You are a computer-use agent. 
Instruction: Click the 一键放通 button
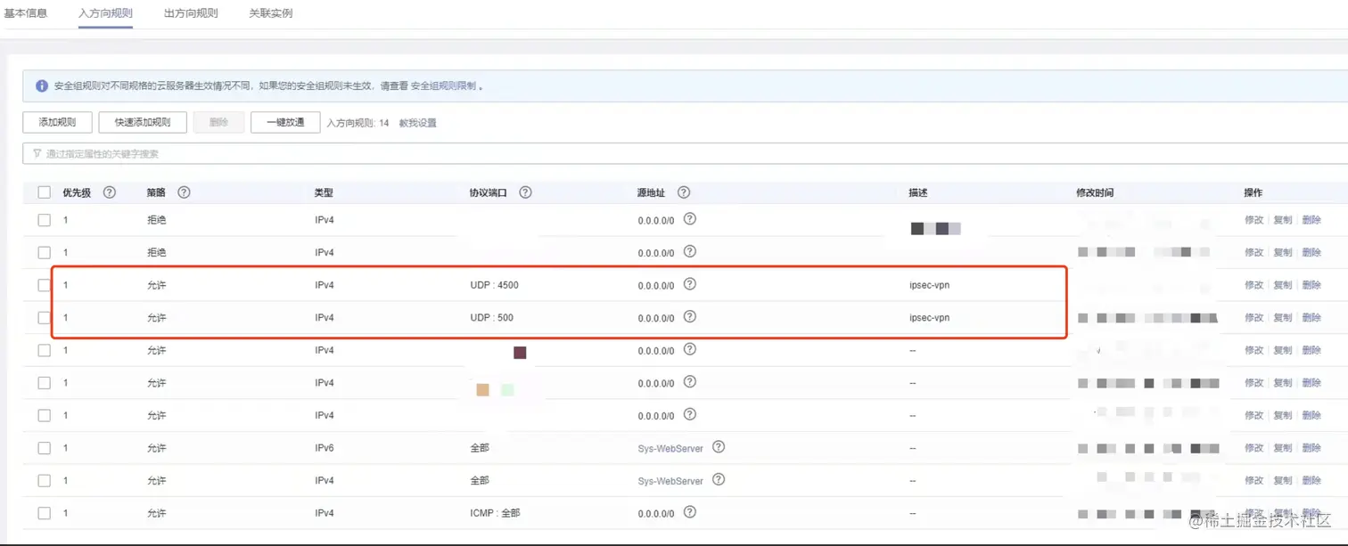(285, 122)
